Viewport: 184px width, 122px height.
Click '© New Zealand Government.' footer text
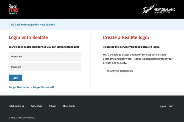pos(22,118)
